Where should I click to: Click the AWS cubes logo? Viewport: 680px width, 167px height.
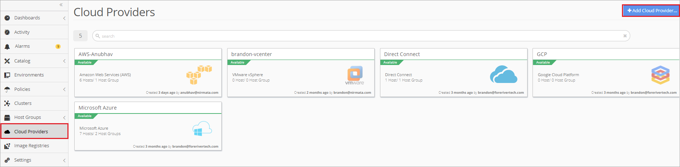(x=199, y=75)
